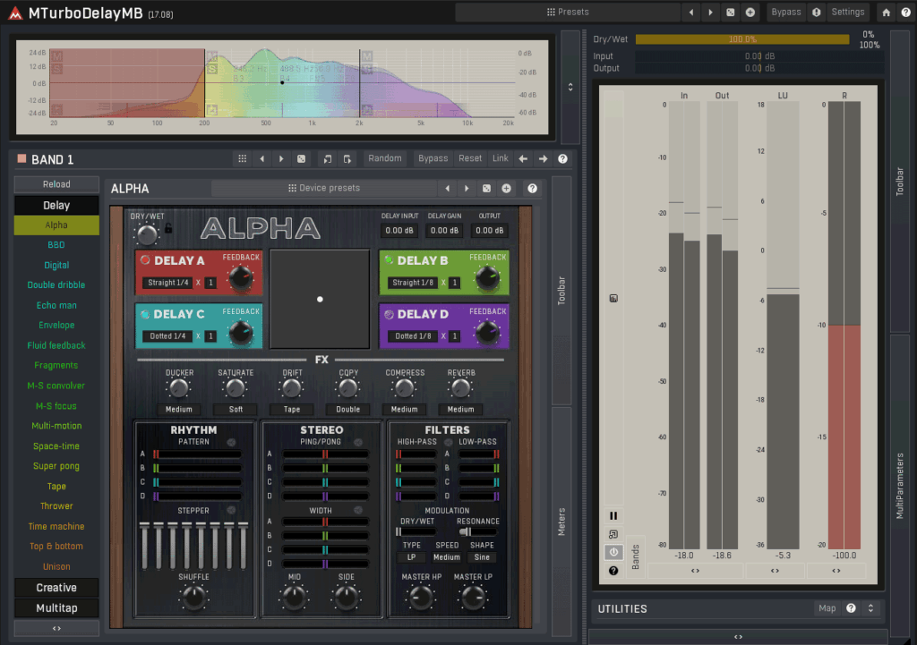Load previous global preset arrow
Screen dimensions: 917x645
click(691, 12)
